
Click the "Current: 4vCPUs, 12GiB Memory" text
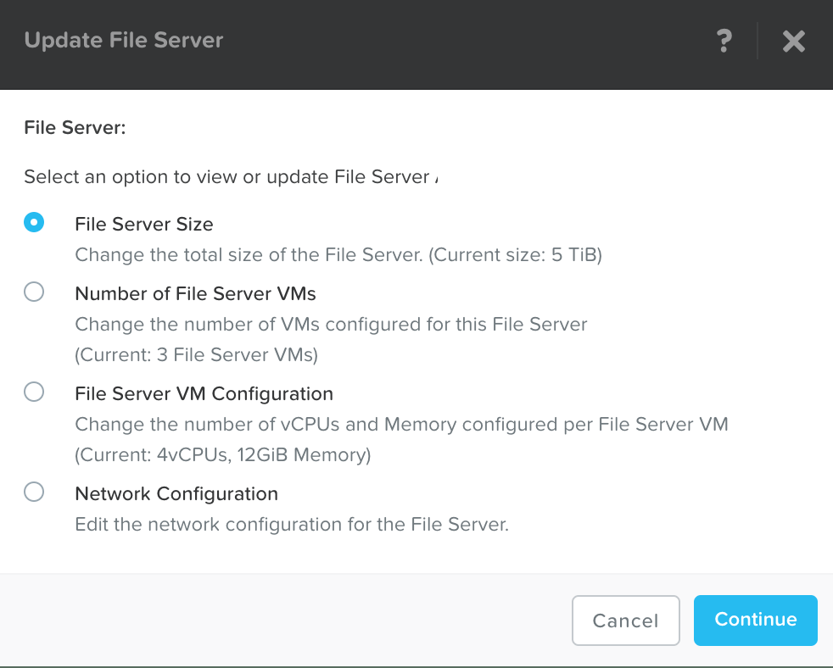(x=223, y=455)
